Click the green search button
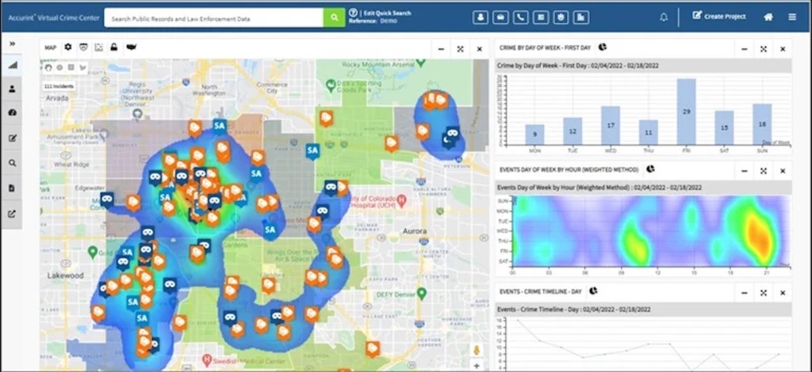 [334, 17]
